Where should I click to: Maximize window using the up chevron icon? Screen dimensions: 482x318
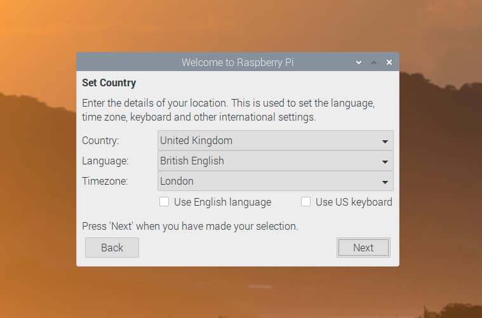click(374, 62)
